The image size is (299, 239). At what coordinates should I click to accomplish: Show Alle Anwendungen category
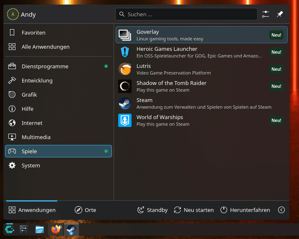click(58, 47)
